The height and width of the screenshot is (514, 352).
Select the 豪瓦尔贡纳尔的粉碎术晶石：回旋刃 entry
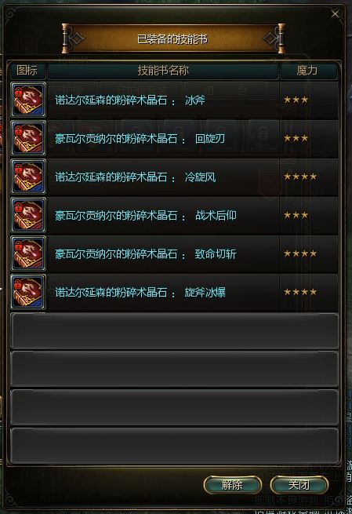pos(174,138)
